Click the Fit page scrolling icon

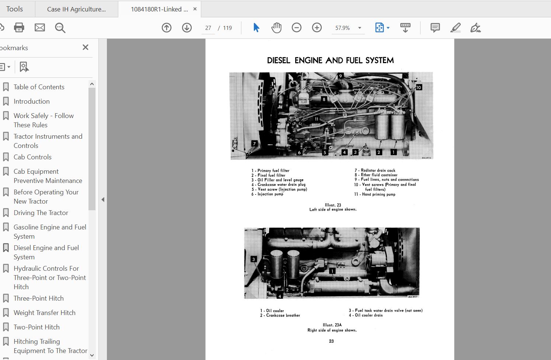(379, 28)
